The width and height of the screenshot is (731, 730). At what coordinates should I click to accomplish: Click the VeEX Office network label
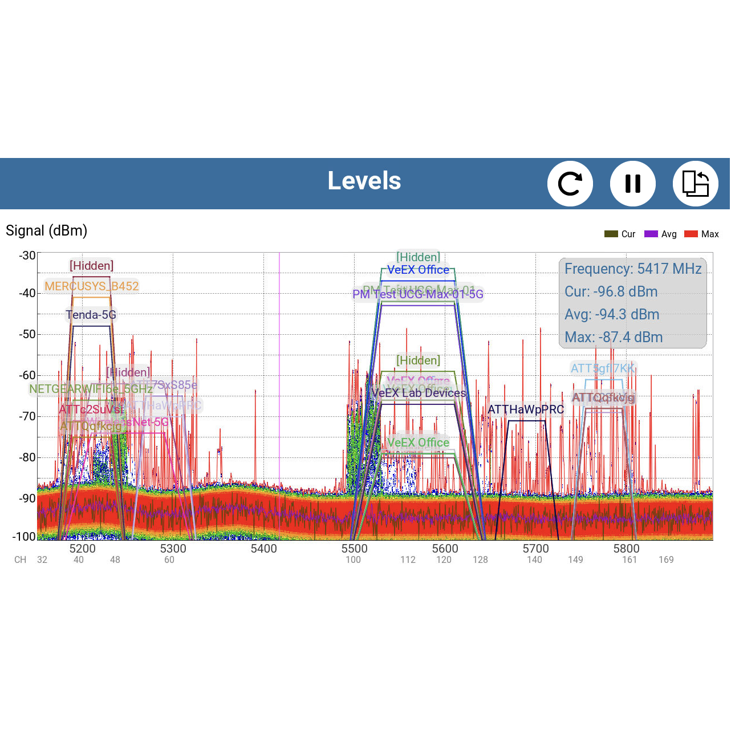[x=419, y=270]
